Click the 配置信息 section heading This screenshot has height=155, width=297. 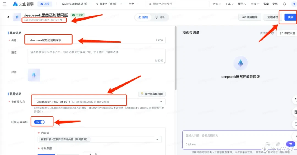click(15, 94)
